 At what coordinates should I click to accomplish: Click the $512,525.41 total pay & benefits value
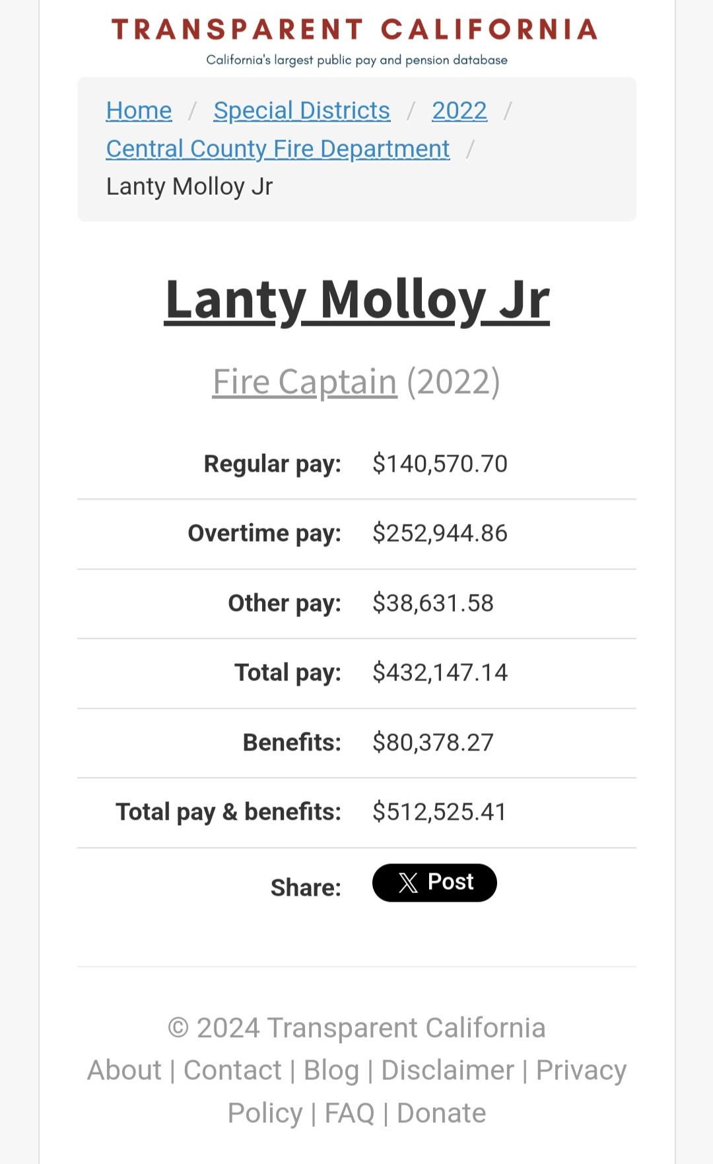point(440,812)
